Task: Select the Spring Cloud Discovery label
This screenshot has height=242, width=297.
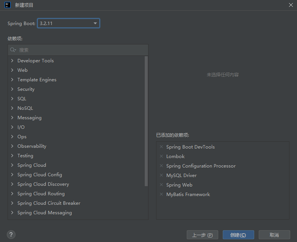Action: (43, 184)
